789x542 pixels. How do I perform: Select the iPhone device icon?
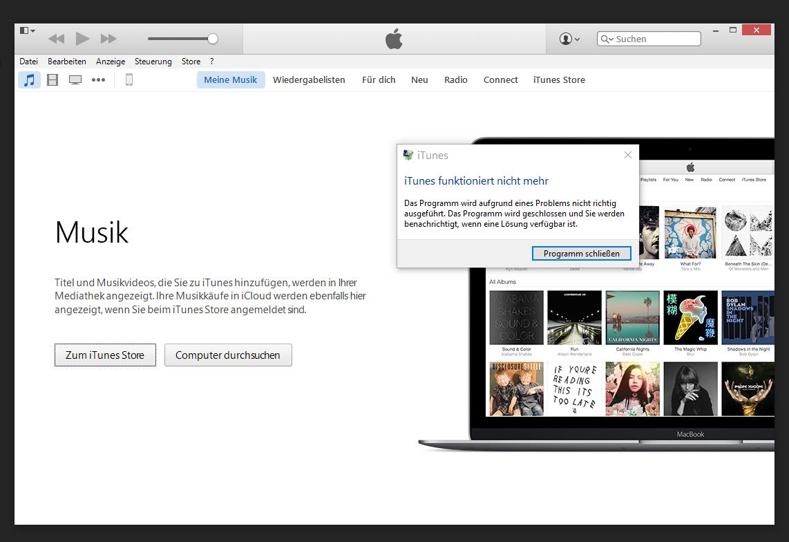tap(129, 80)
